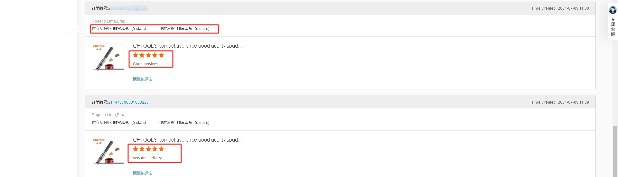
Task: Open CHTOOLS product title above "Good services"
Action: tap(187, 46)
